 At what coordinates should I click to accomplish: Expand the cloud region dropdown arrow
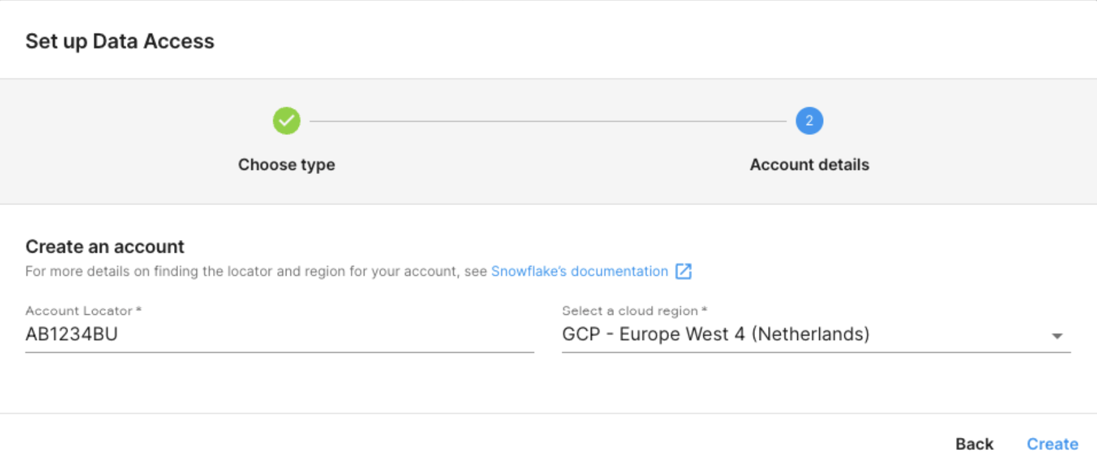point(1057,336)
